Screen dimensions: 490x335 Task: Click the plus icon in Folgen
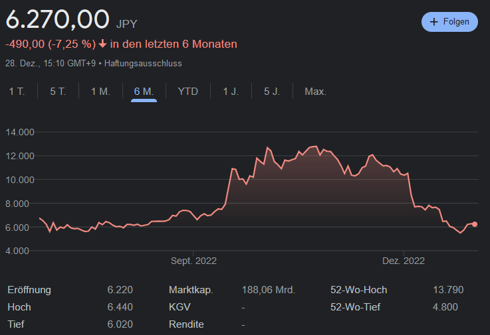(x=434, y=22)
